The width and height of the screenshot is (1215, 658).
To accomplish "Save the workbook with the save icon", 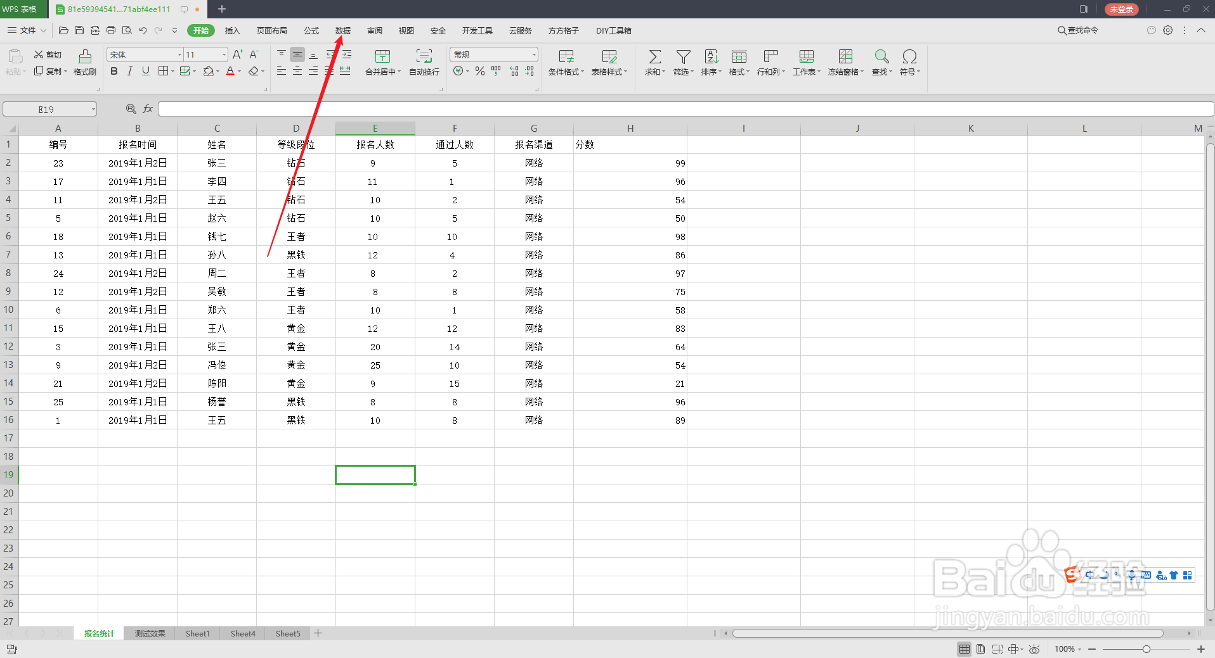I will [x=79, y=30].
